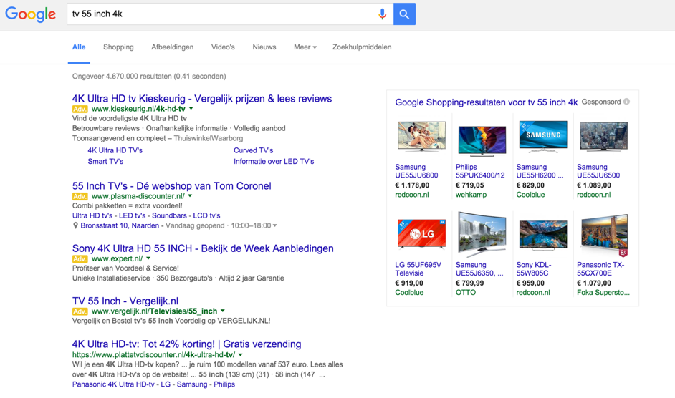Screen dimensions: 675x398
Task: Open 55 Inch TV's Tom Coronel result
Action: click(x=172, y=186)
